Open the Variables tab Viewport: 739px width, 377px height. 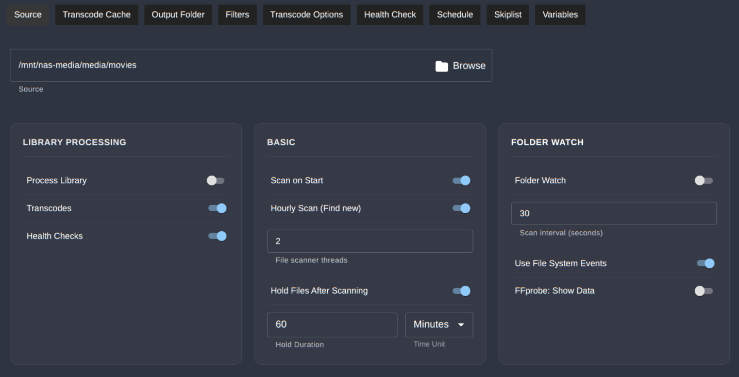pyautogui.click(x=560, y=14)
